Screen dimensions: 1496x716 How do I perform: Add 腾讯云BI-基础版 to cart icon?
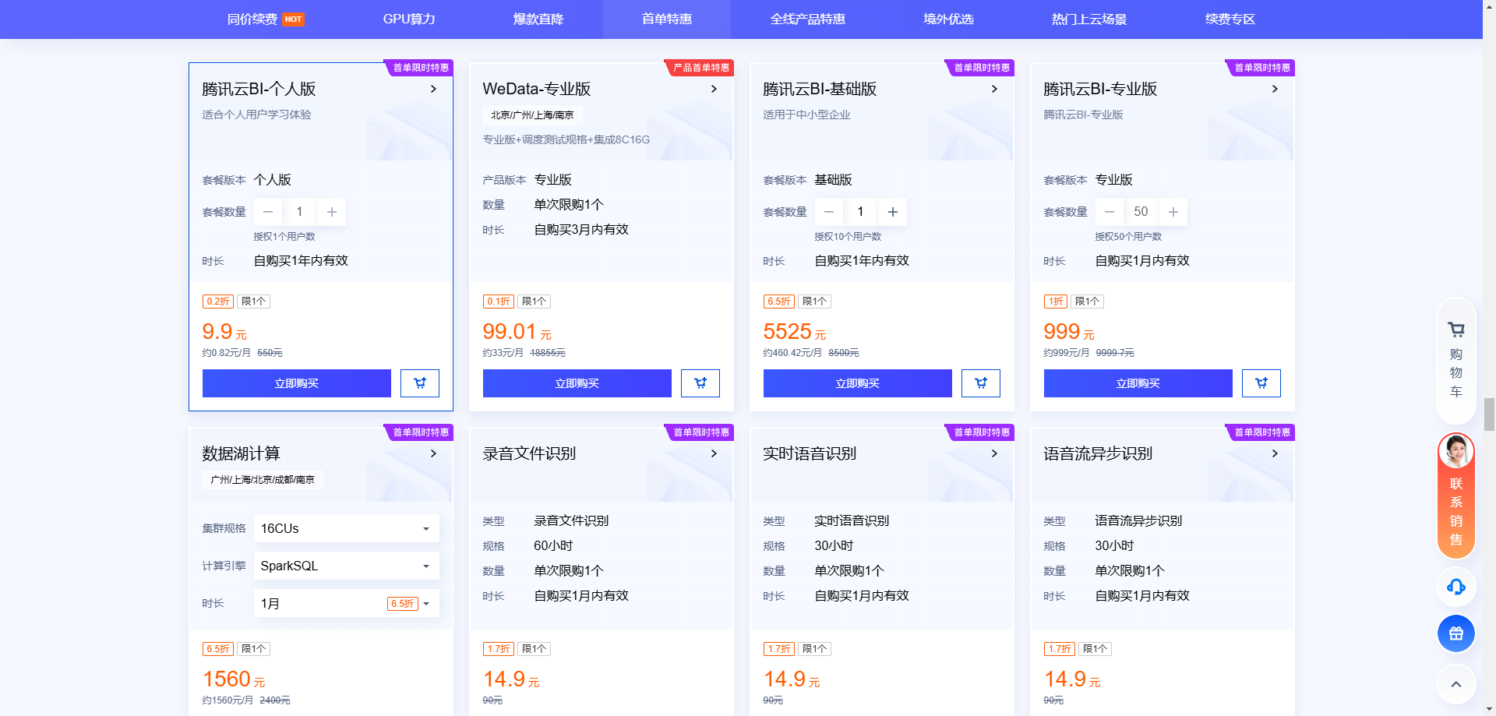point(981,383)
